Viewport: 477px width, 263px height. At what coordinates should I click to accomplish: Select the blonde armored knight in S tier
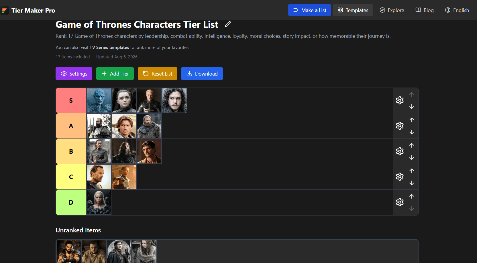(x=149, y=100)
